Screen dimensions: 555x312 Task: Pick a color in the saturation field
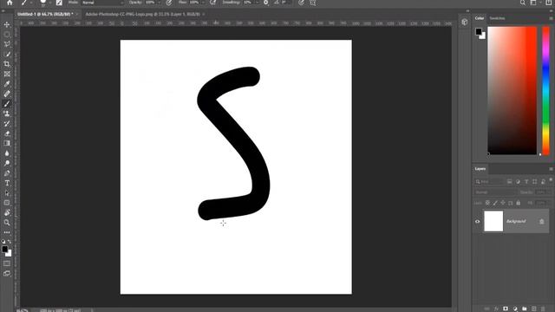[513, 90]
